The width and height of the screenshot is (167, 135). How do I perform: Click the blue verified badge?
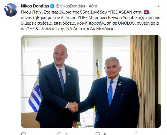[52, 6]
